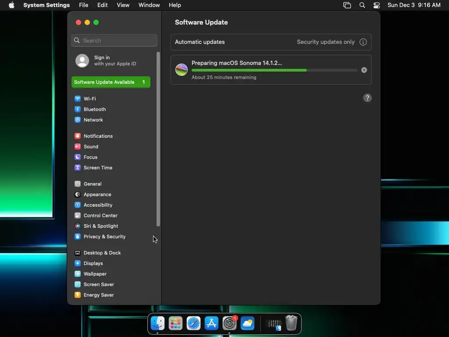Image resolution: width=449 pixels, height=337 pixels.
Task: Click the update progress bar
Action: coord(274,70)
